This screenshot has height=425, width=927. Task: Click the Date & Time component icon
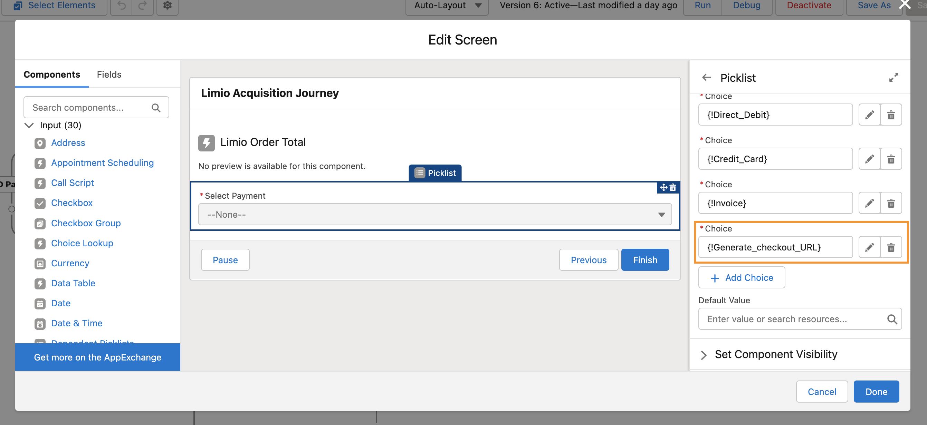40,324
